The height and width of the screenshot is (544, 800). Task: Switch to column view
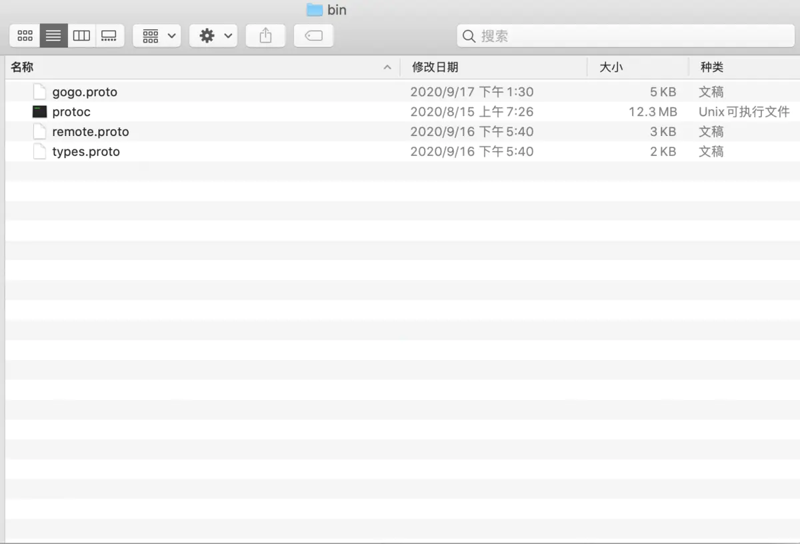click(81, 35)
